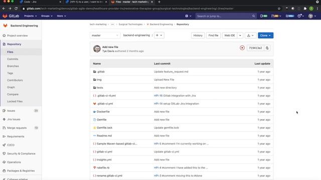Open the .gitlab folder
Image resolution: width=321 pixels, height=180 pixels.
(101, 71)
